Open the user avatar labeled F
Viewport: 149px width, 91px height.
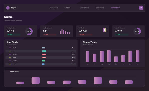tap(141, 8)
